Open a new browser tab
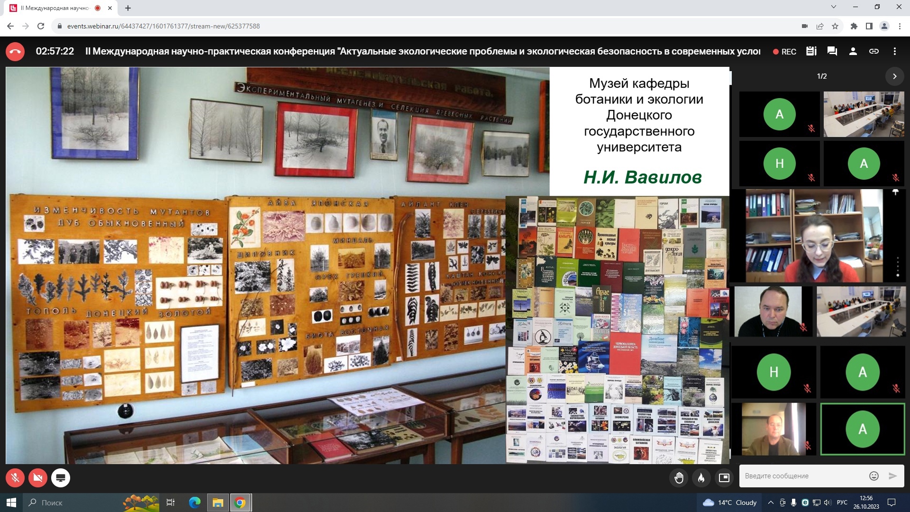The width and height of the screenshot is (910, 512). 128,8
